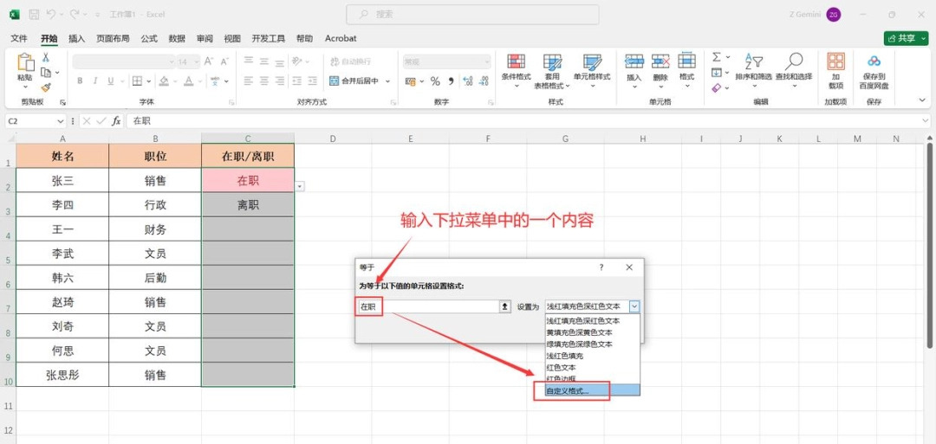Click the Fill down icon

[x=717, y=72]
